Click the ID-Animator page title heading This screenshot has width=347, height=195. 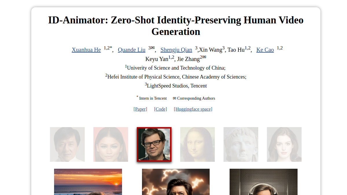tap(176, 26)
